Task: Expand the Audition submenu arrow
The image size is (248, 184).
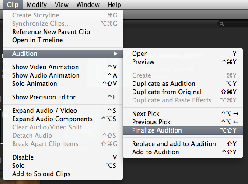Action: coord(115,54)
